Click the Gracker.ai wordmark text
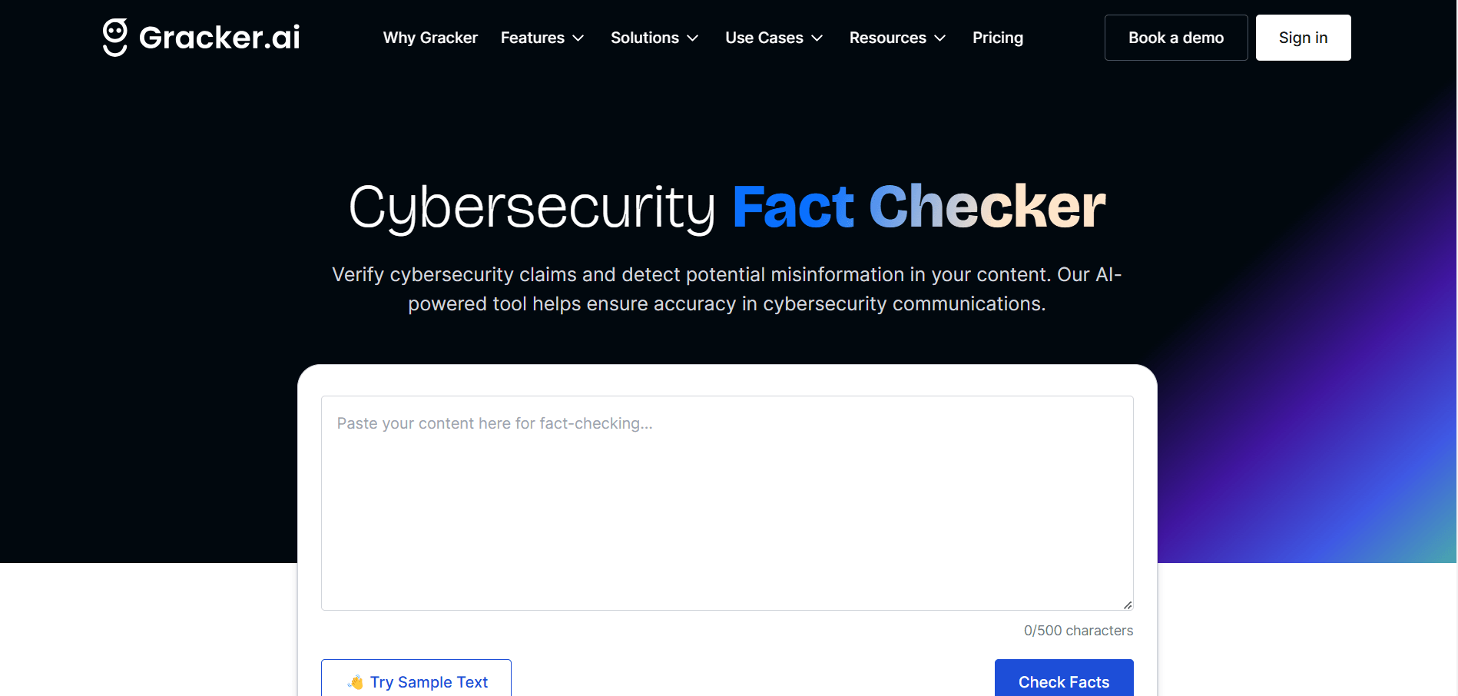 [x=220, y=38]
